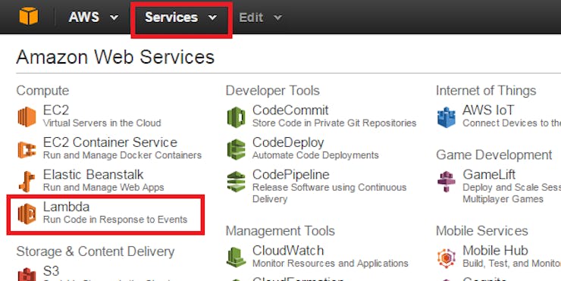Screen dimensions: 561x281
Task: Expand the Services dropdown menu
Action: 180,17
